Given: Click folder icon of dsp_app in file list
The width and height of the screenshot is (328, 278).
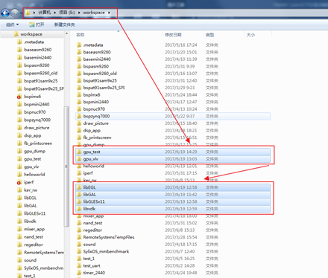Looking at the screenshot, I should (79, 130).
